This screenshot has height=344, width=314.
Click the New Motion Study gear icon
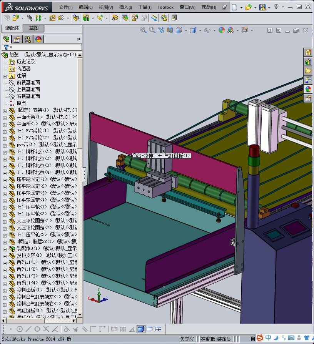pos(115,18)
